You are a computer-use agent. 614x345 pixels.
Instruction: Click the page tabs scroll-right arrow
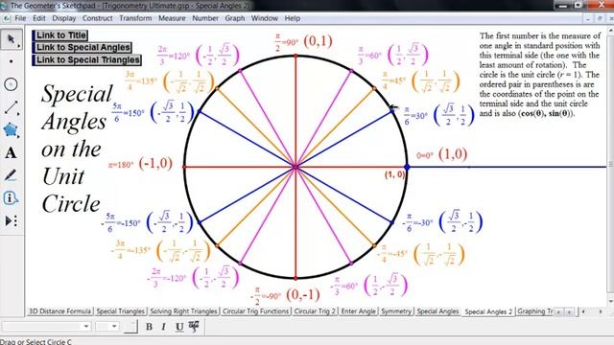pyautogui.click(x=569, y=311)
